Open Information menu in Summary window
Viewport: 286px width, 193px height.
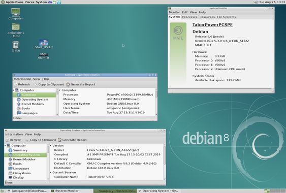pos(22,79)
